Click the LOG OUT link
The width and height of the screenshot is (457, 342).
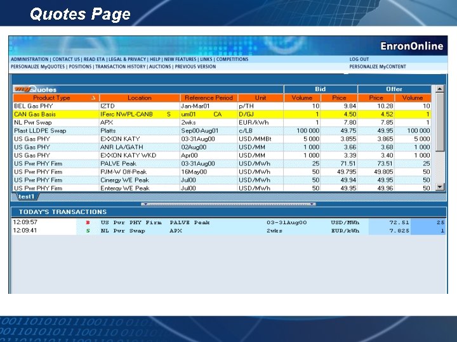[x=359, y=59]
